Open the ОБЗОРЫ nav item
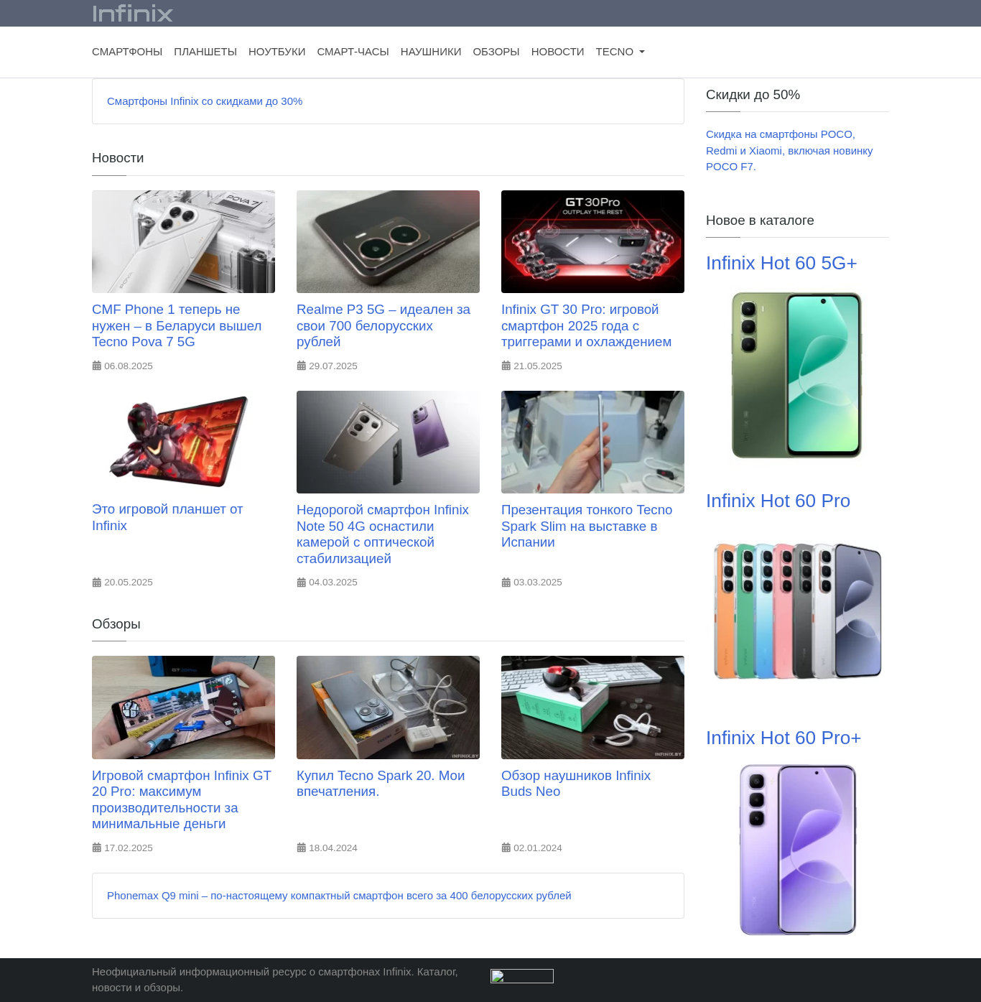Screen dimensions: 981x1002 [496, 52]
